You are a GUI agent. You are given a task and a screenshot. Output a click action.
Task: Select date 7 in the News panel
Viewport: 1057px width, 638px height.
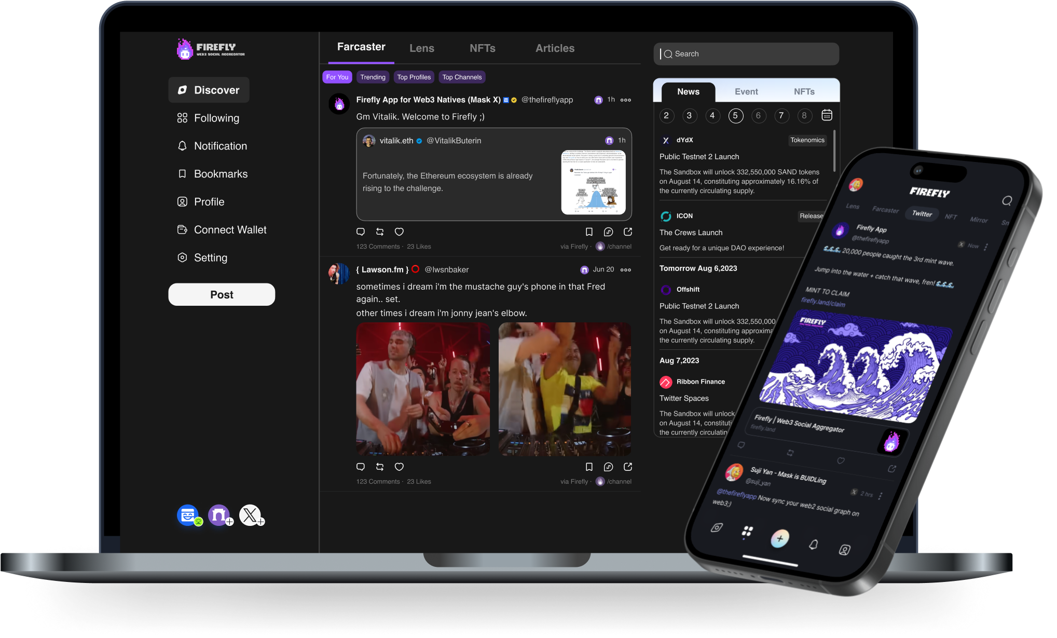coord(781,116)
